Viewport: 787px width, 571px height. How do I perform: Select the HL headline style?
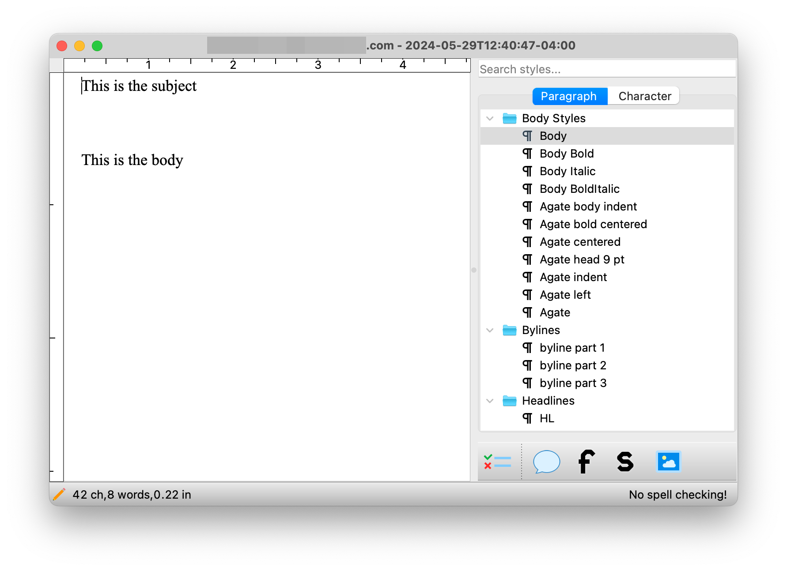[547, 418]
